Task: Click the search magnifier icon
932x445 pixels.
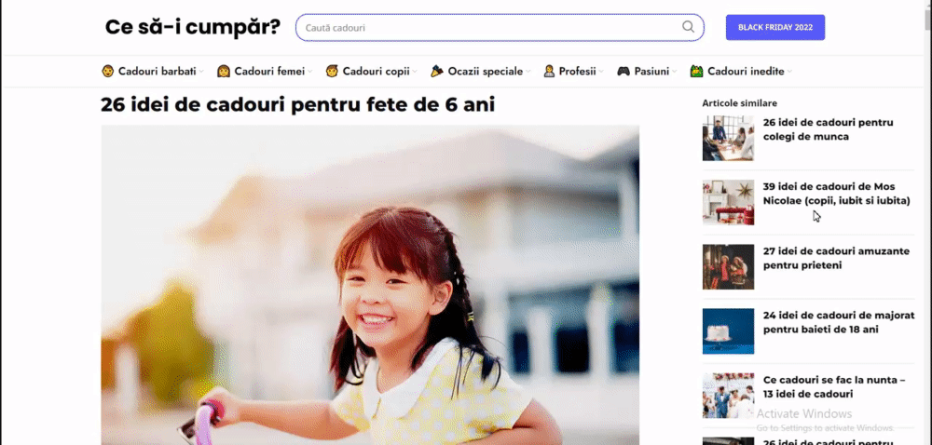Action: 688,27
